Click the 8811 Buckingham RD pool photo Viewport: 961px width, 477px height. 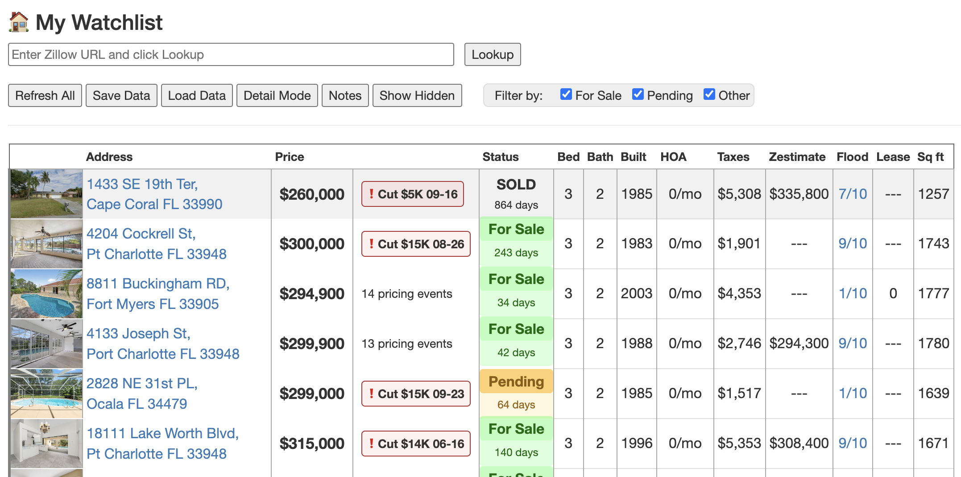coord(46,294)
